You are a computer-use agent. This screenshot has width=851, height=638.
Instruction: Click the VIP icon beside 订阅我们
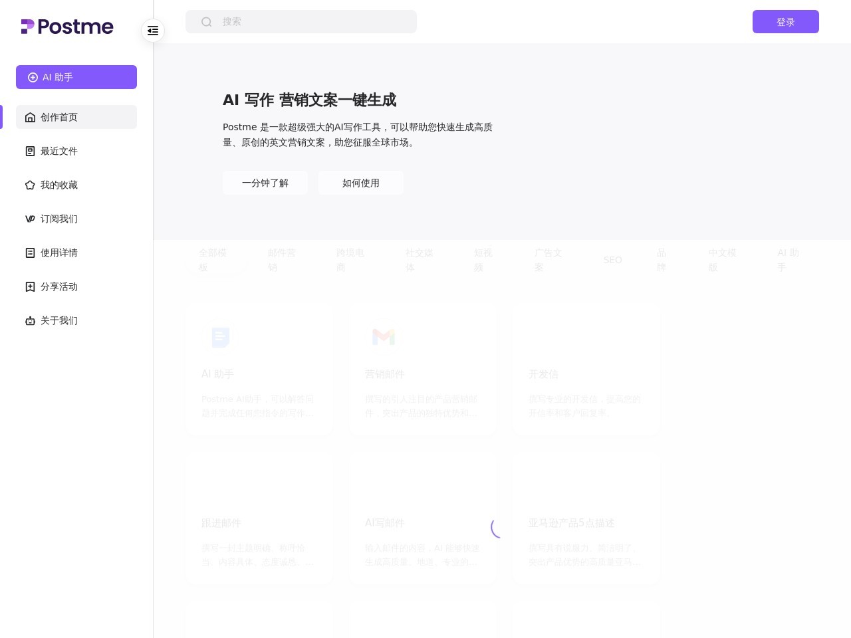(x=30, y=219)
